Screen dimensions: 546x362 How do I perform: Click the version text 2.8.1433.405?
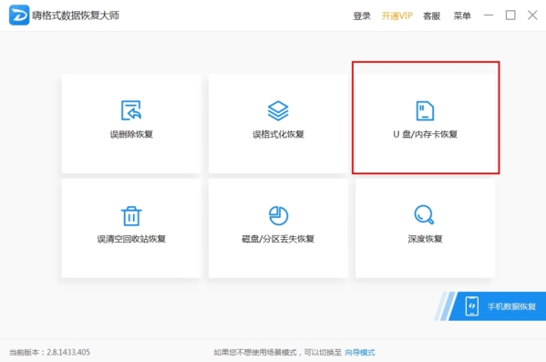click(x=68, y=352)
